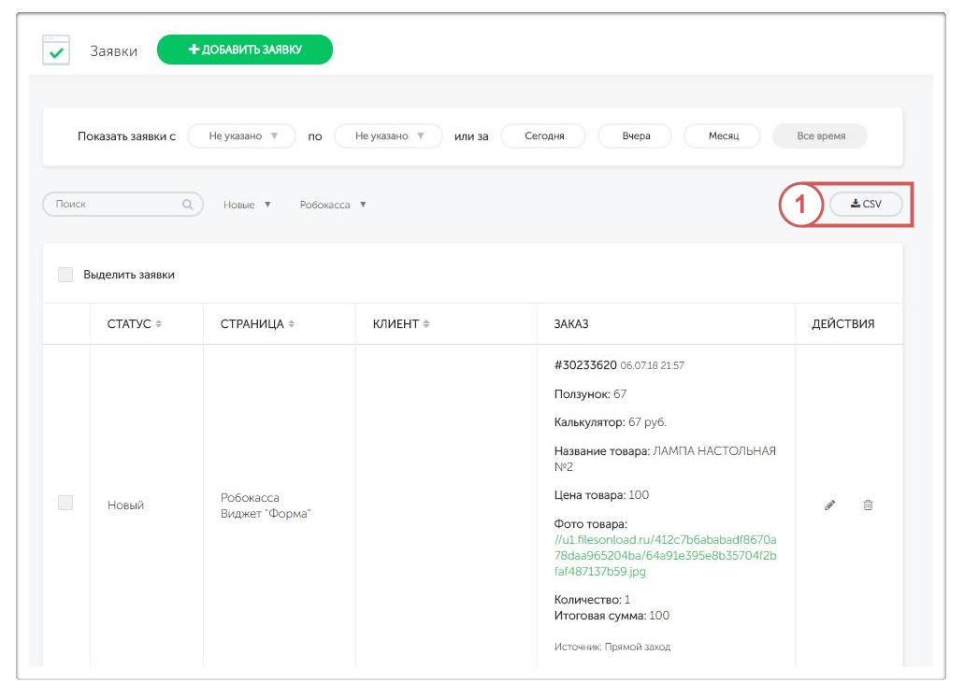Click the sort arrows next to СТАТУС
The width and height of the screenshot is (964, 697).
click(159, 324)
